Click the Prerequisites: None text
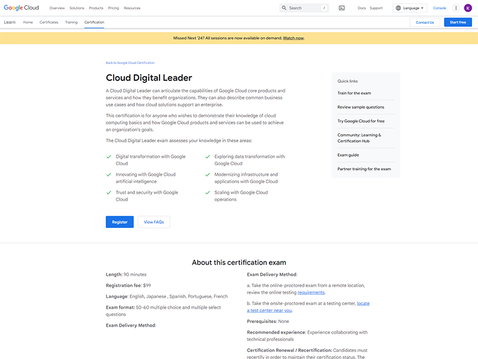The image size is (478, 359). [x=268, y=321]
